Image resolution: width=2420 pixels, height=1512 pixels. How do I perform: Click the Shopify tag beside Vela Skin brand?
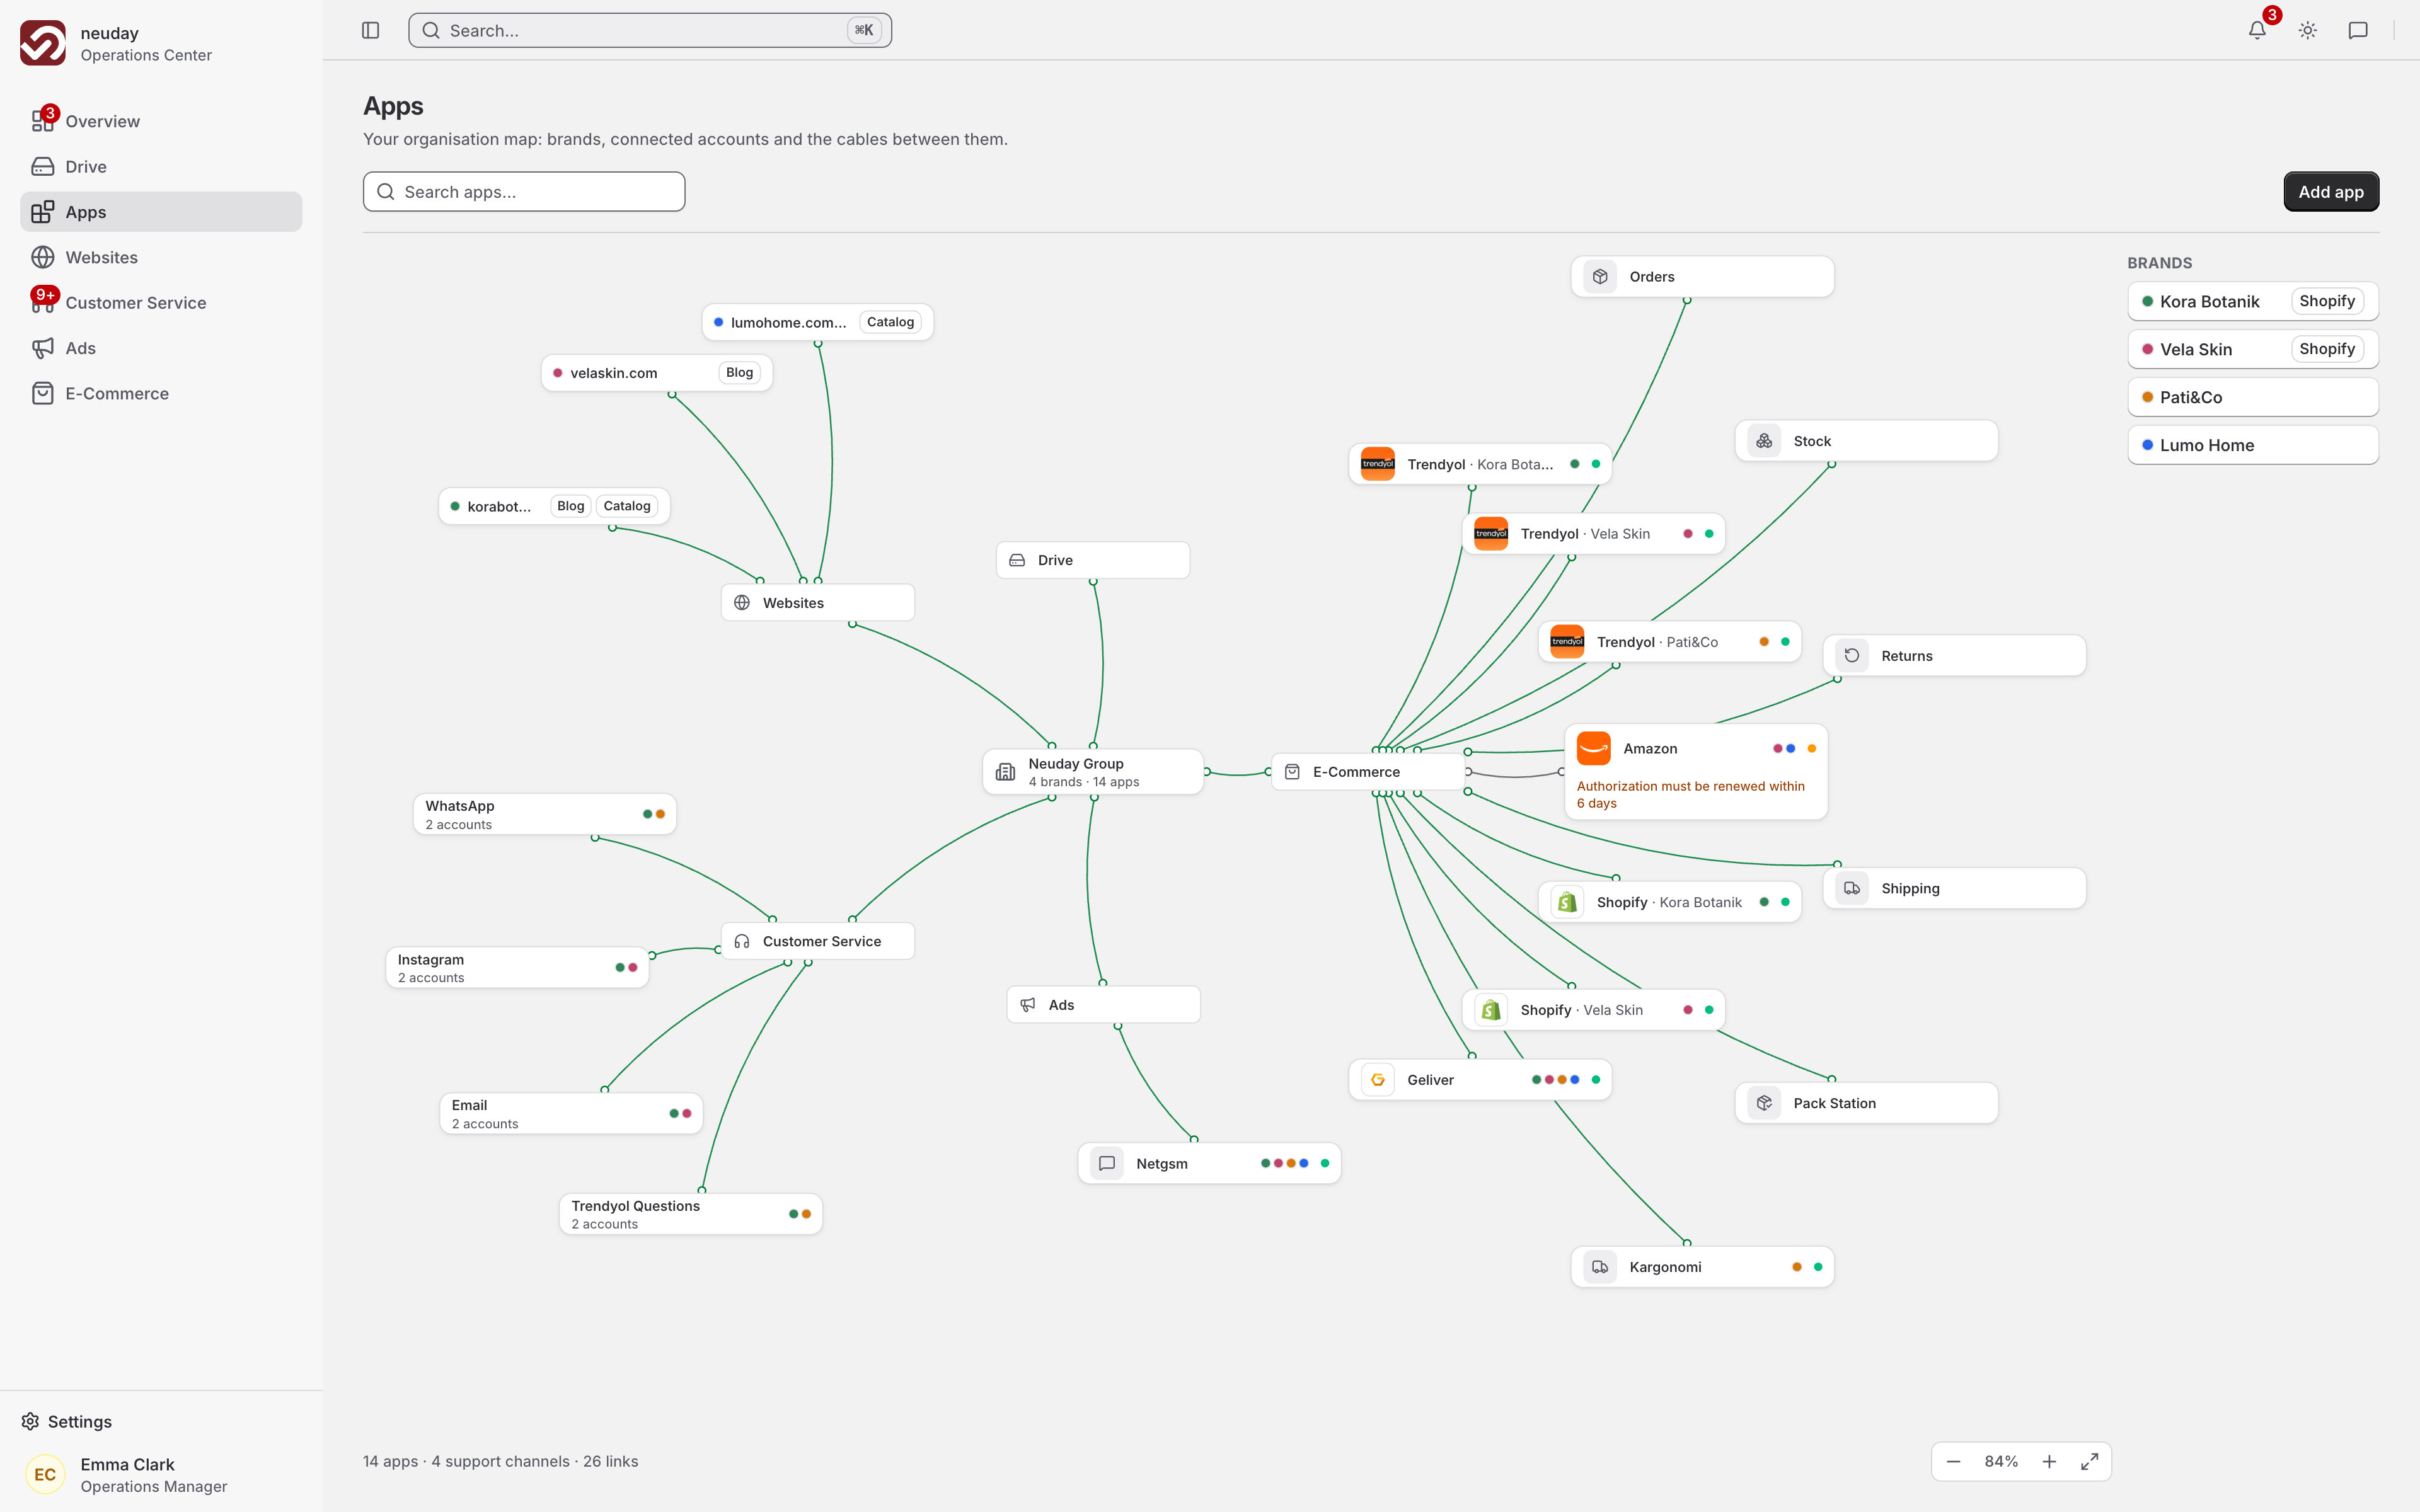(2327, 349)
